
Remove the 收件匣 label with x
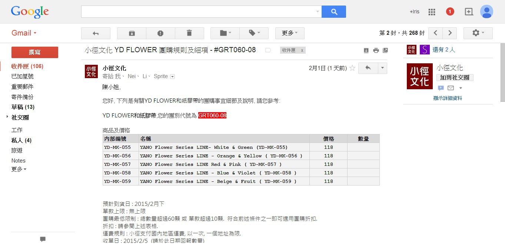point(302,50)
